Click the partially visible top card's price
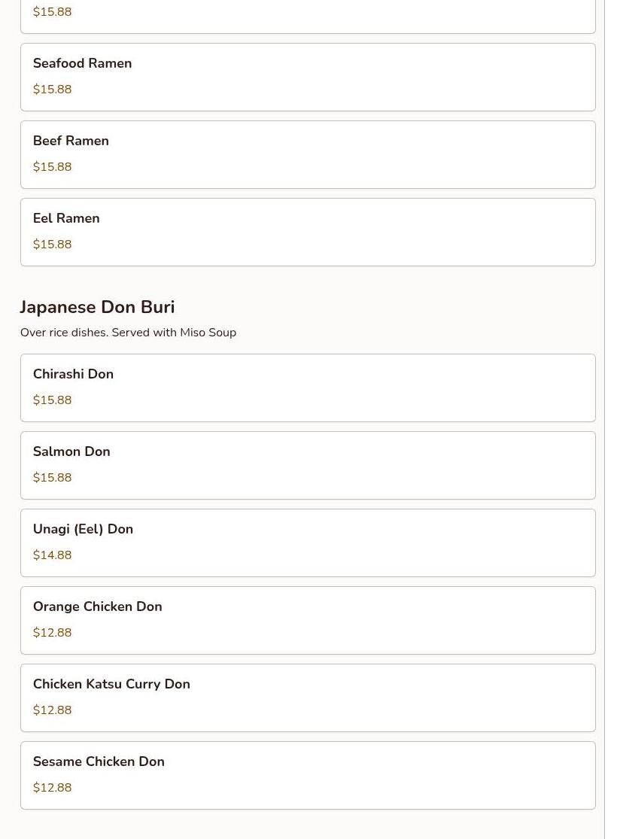The image size is (620, 839). [53, 12]
